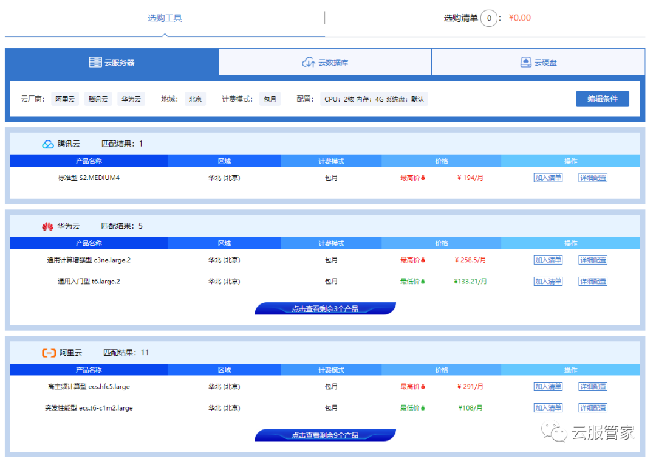This screenshot has width=656, height=461.
Task: Click the 产品名称 header in 腾讯云 table
Action: 89,161
